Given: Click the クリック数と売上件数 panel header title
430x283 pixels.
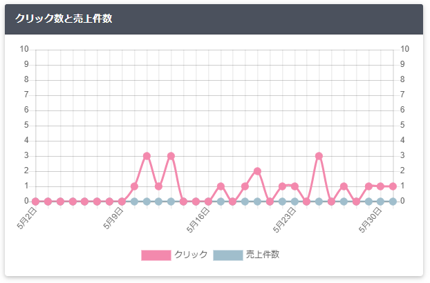Looking at the screenshot, I should tap(64, 19).
